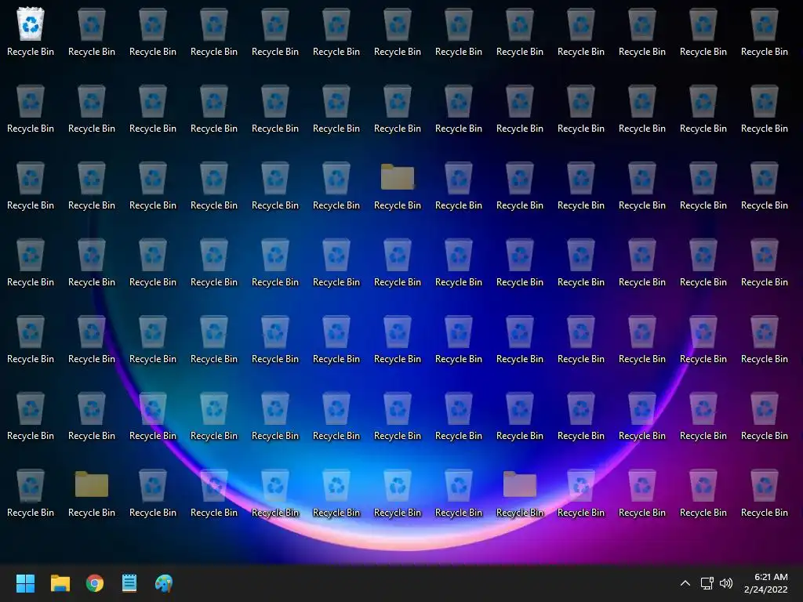The height and width of the screenshot is (602, 803).
Task: Show hidden system tray icons chevron
Action: click(x=685, y=583)
